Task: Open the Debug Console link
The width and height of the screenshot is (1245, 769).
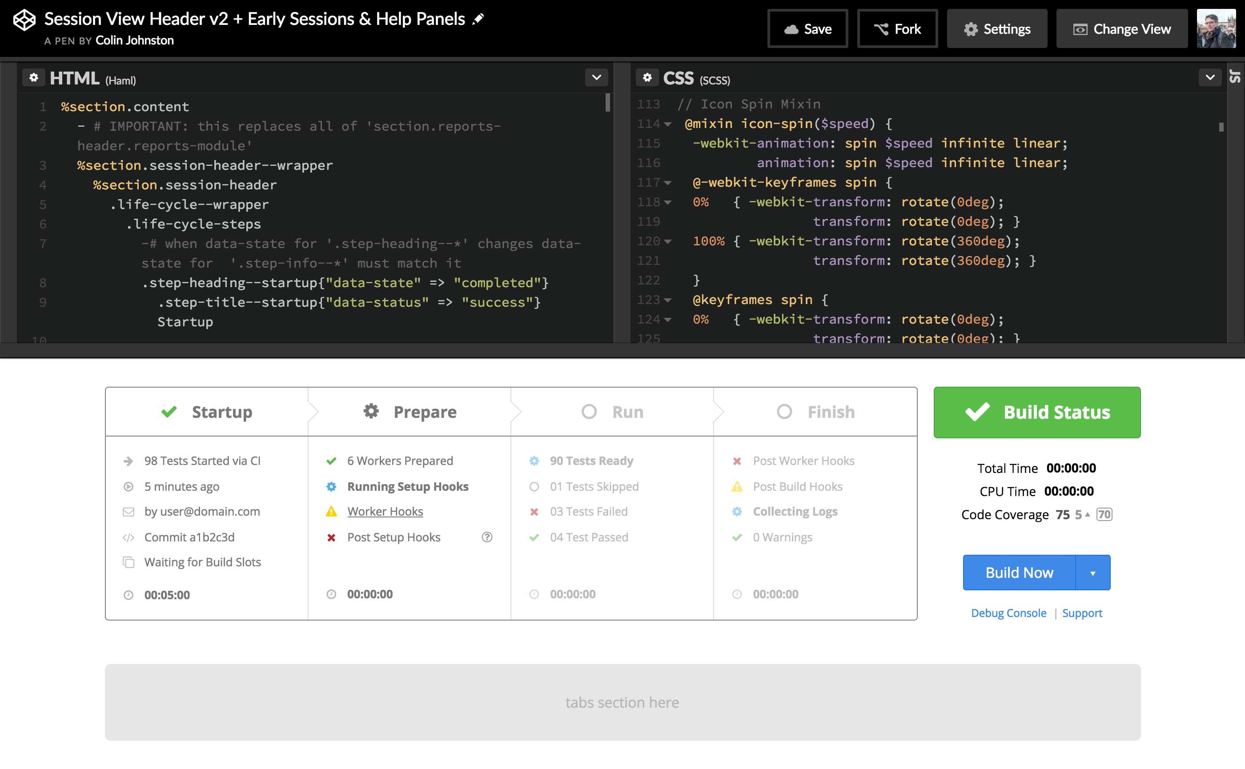Action: 1008,613
